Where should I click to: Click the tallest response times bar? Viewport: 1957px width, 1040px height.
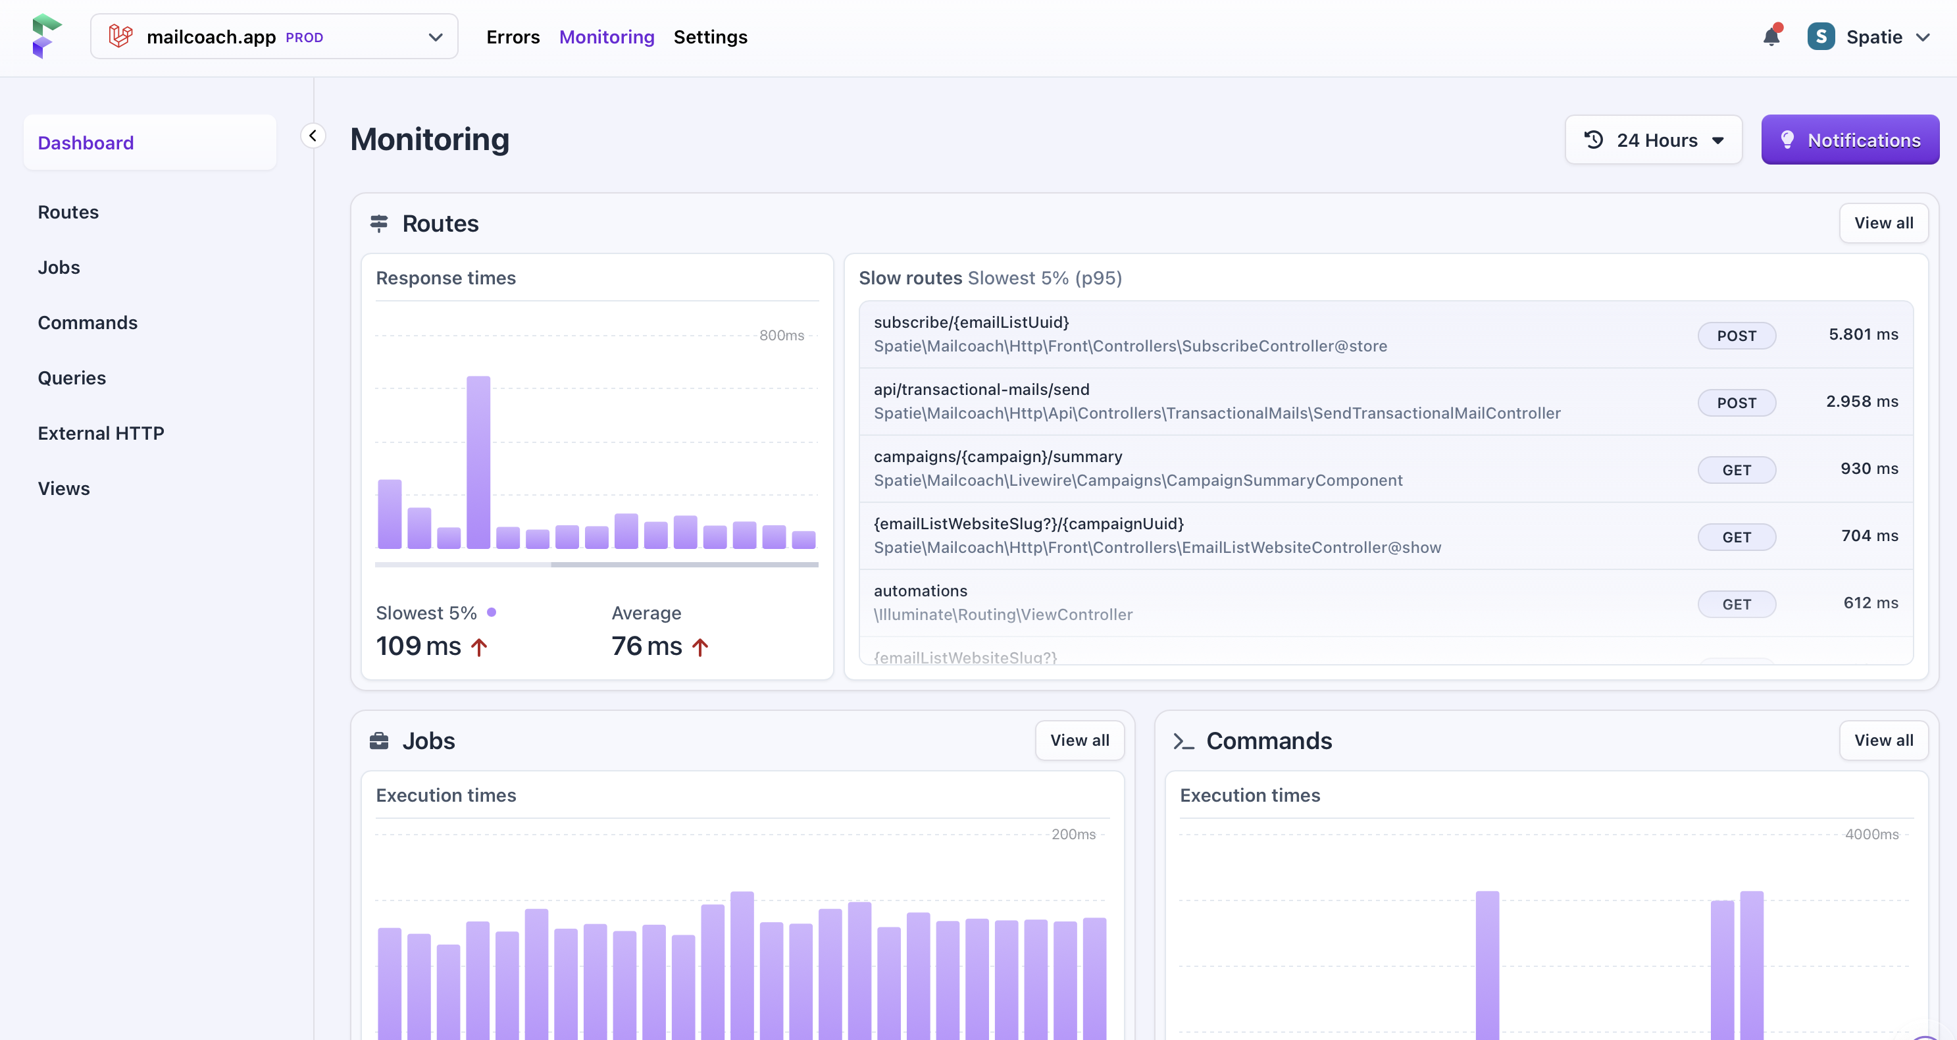pyautogui.click(x=478, y=462)
